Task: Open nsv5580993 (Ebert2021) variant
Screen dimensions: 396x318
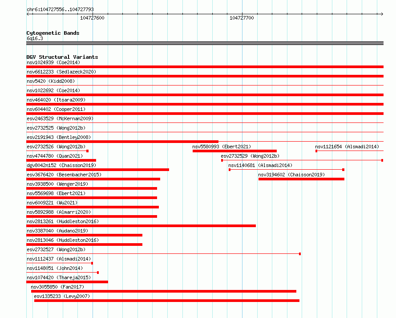Action: tap(222, 147)
